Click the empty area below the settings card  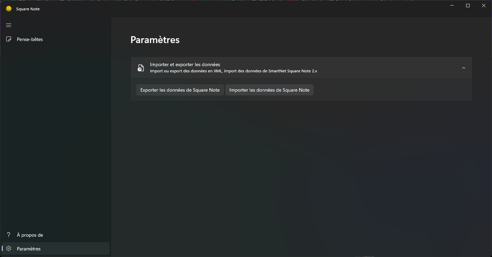click(x=301, y=172)
